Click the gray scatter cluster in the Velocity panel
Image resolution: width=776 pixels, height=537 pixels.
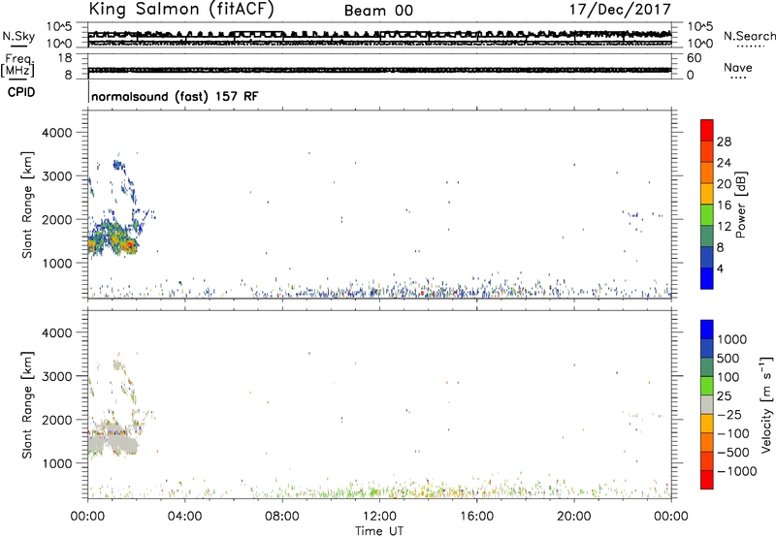coord(113,439)
